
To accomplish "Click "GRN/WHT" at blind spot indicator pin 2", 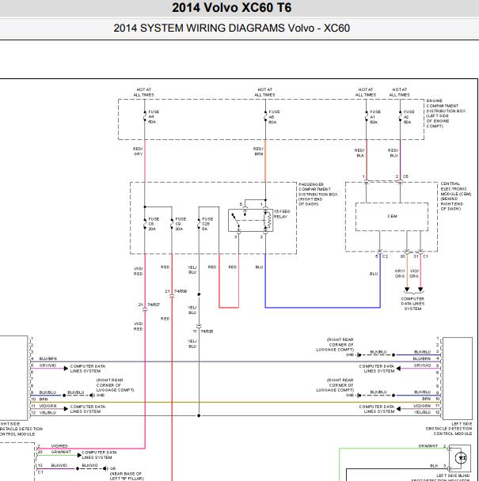I will click(428, 446).
